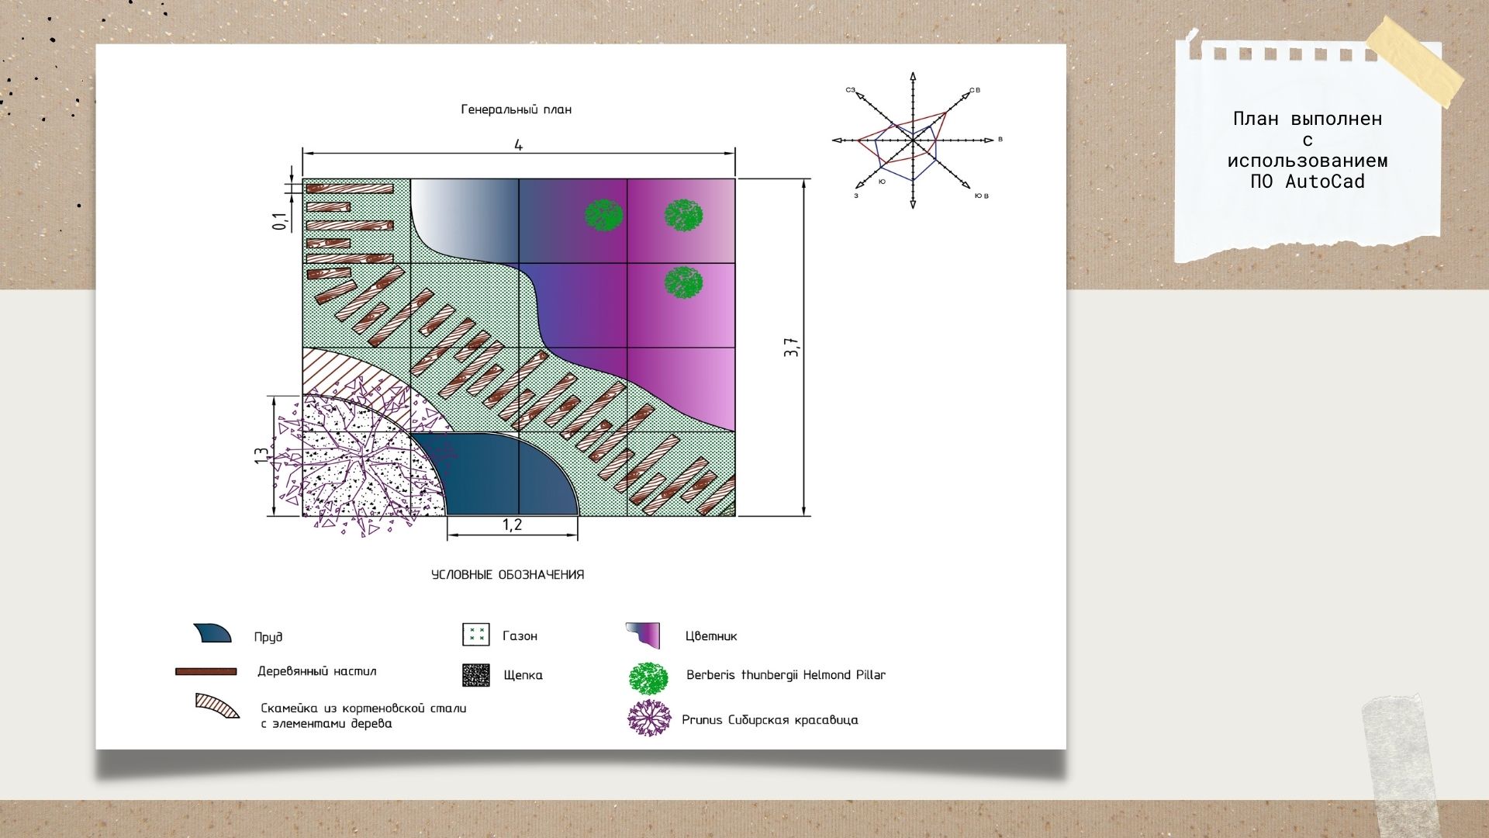Click the Prunus Сибирская красавица label
1489x838 pixels.
coord(769,720)
